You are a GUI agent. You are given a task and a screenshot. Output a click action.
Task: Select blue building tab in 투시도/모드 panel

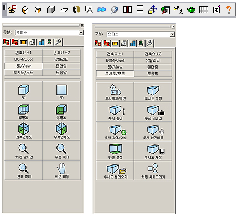(x=132, y=44)
